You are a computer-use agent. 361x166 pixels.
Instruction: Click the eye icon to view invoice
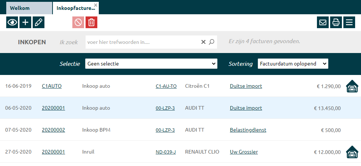pos(12,22)
